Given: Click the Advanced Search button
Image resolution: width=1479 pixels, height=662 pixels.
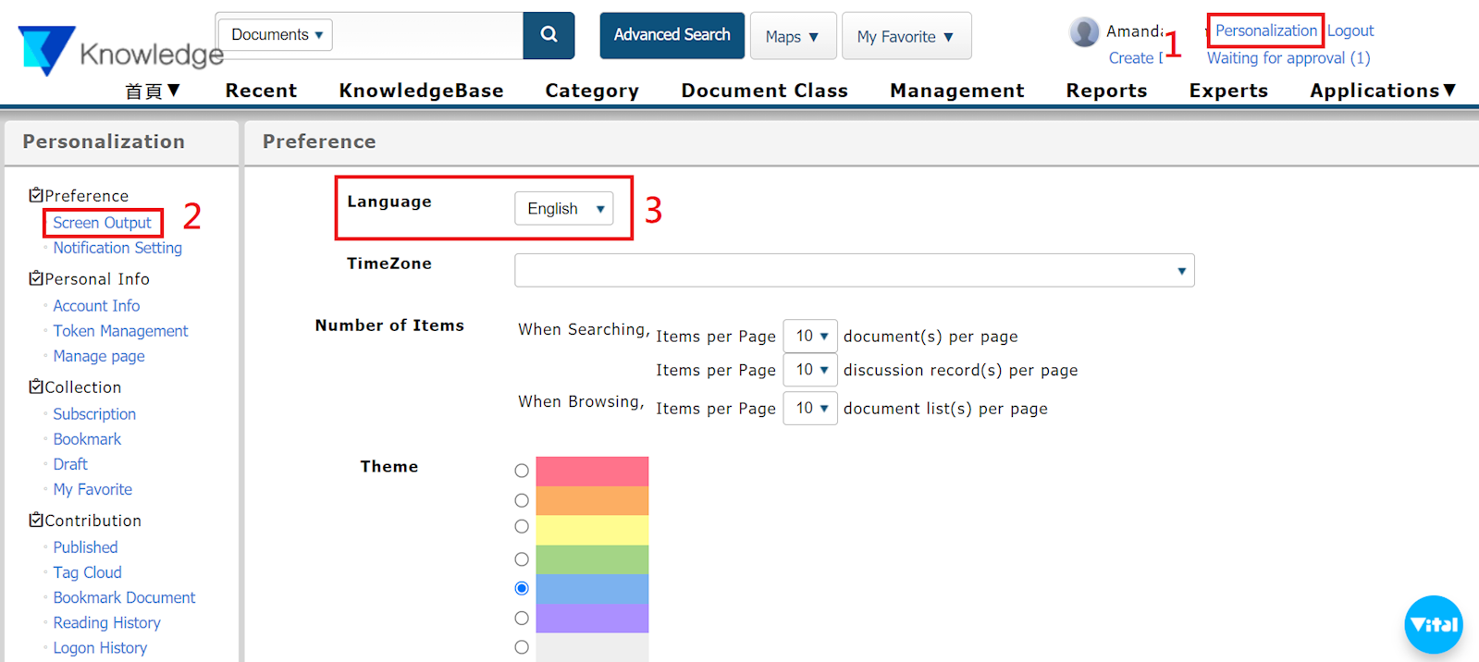Looking at the screenshot, I should [x=672, y=35].
